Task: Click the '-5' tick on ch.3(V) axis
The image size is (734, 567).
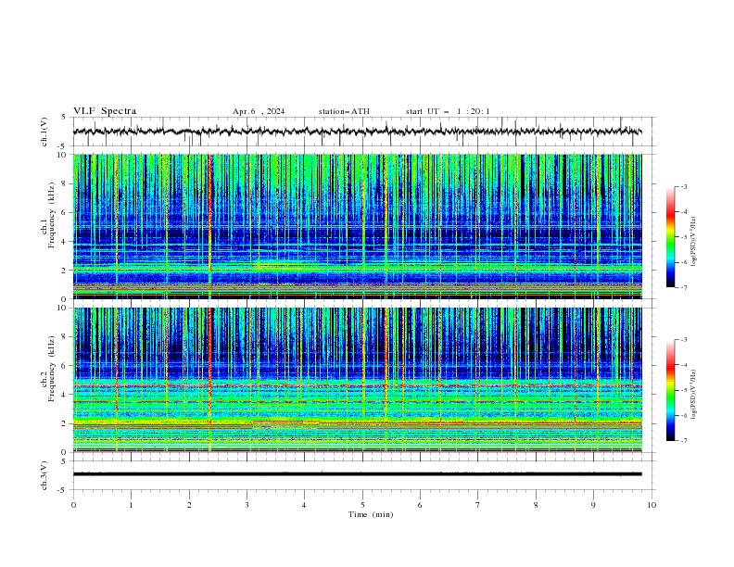Action: [x=62, y=490]
